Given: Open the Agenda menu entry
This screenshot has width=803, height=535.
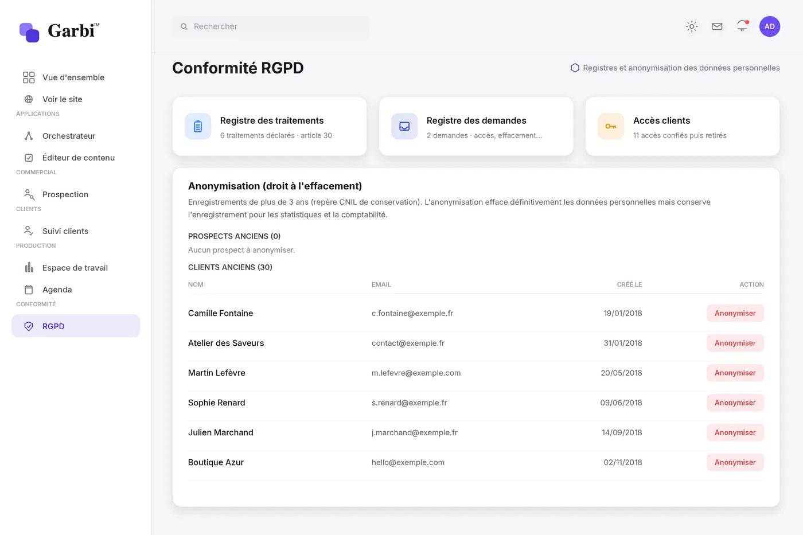Looking at the screenshot, I should tap(76, 290).
